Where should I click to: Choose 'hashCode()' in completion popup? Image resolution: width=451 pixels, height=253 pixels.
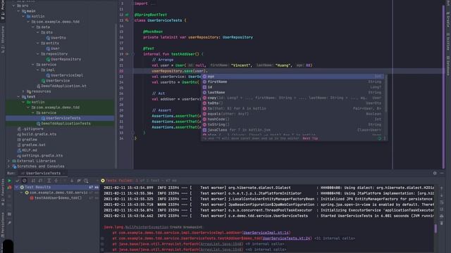(293, 119)
